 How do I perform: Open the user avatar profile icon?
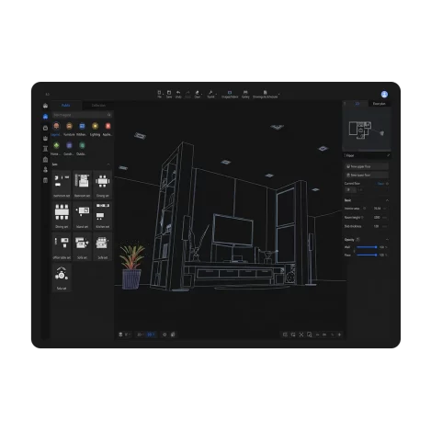point(384,95)
